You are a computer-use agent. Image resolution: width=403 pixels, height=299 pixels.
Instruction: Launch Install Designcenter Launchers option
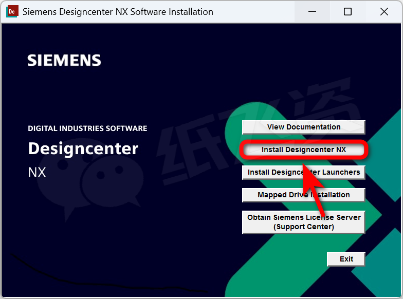303,172
